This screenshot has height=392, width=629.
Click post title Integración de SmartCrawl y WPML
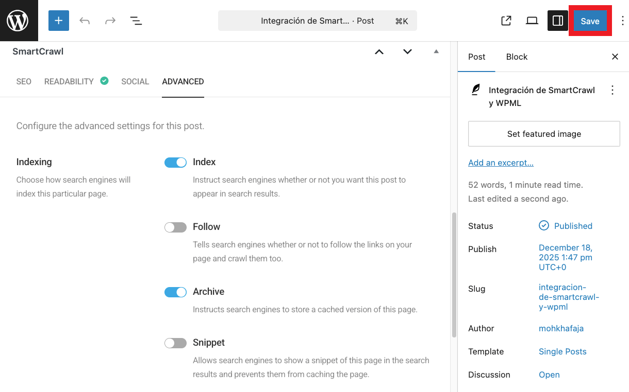(x=542, y=97)
